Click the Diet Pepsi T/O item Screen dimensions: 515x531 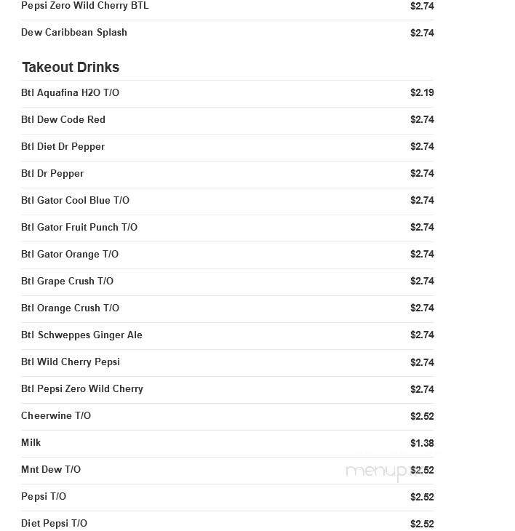click(x=54, y=524)
